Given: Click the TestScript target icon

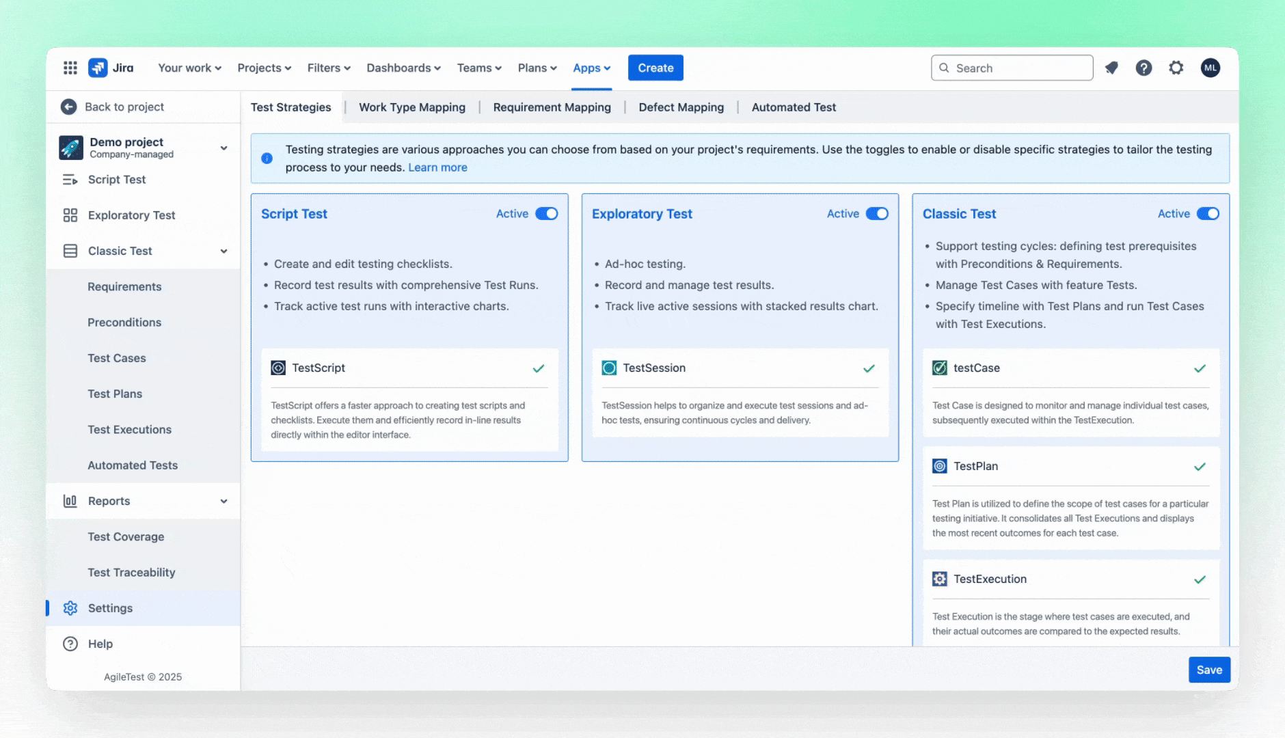Looking at the screenshot, I should [278, 368].
